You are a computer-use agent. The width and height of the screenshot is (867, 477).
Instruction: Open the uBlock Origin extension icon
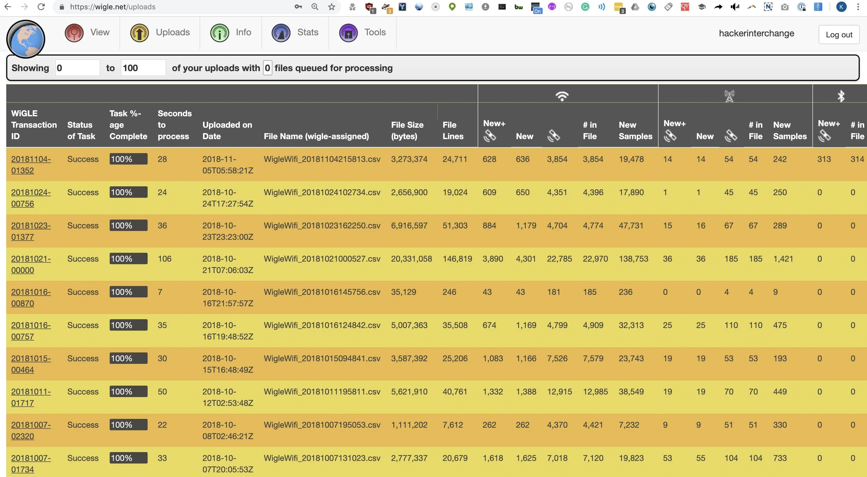(x=370, y=7)
